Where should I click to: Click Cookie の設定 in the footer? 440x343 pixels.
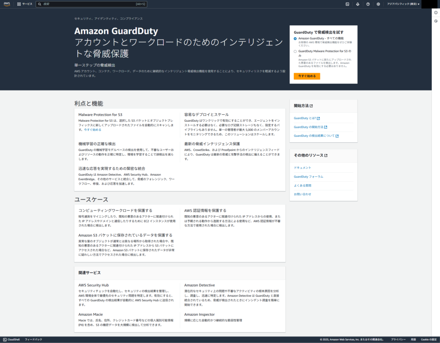pyautogui.click(x=428, y=340)
